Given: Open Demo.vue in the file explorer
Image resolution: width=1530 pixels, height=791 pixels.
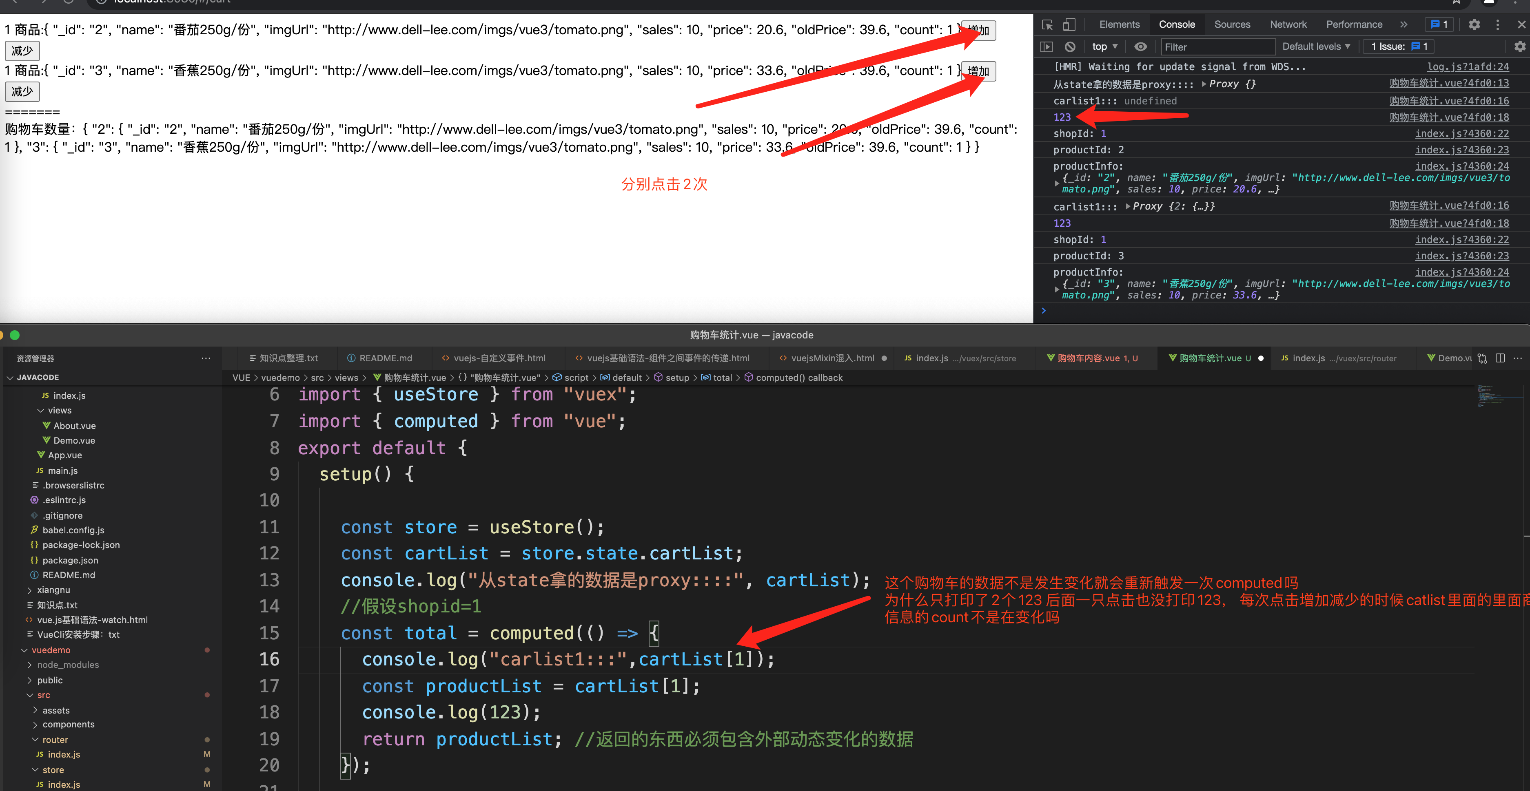Looking at the screenshot, I should click(x=74, y=440).
